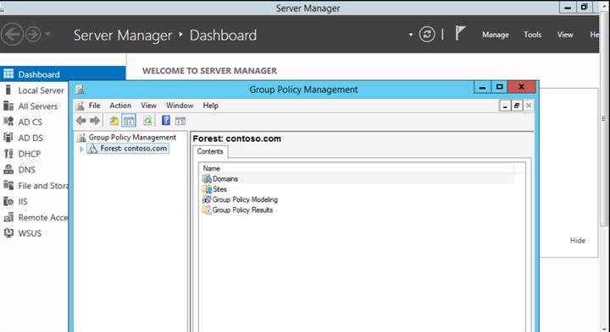Open the notifications flag icon
This screenshot has width=610, height=332.
pyautogui.click(x=460, y=33)
